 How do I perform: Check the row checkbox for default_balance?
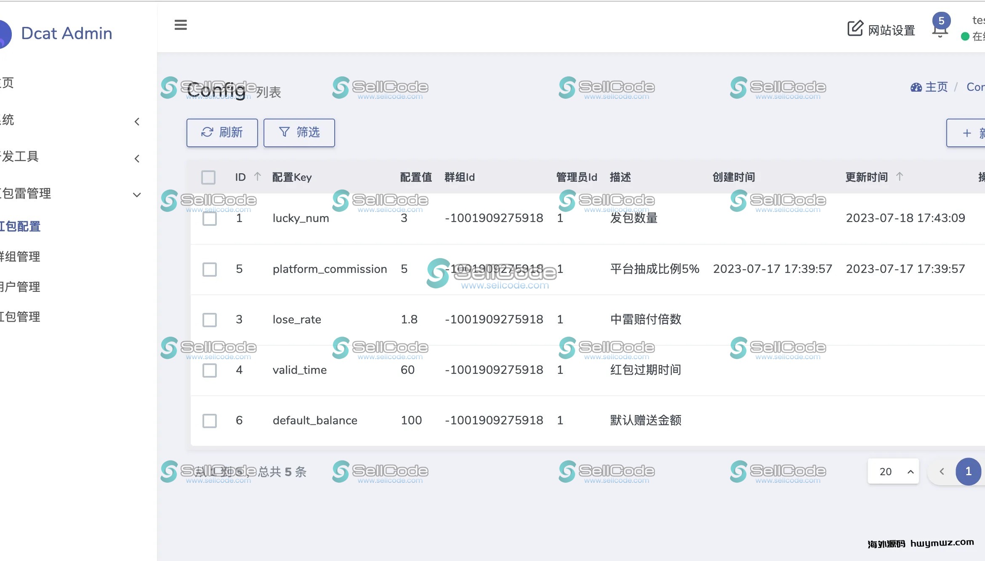click(209, 421)
